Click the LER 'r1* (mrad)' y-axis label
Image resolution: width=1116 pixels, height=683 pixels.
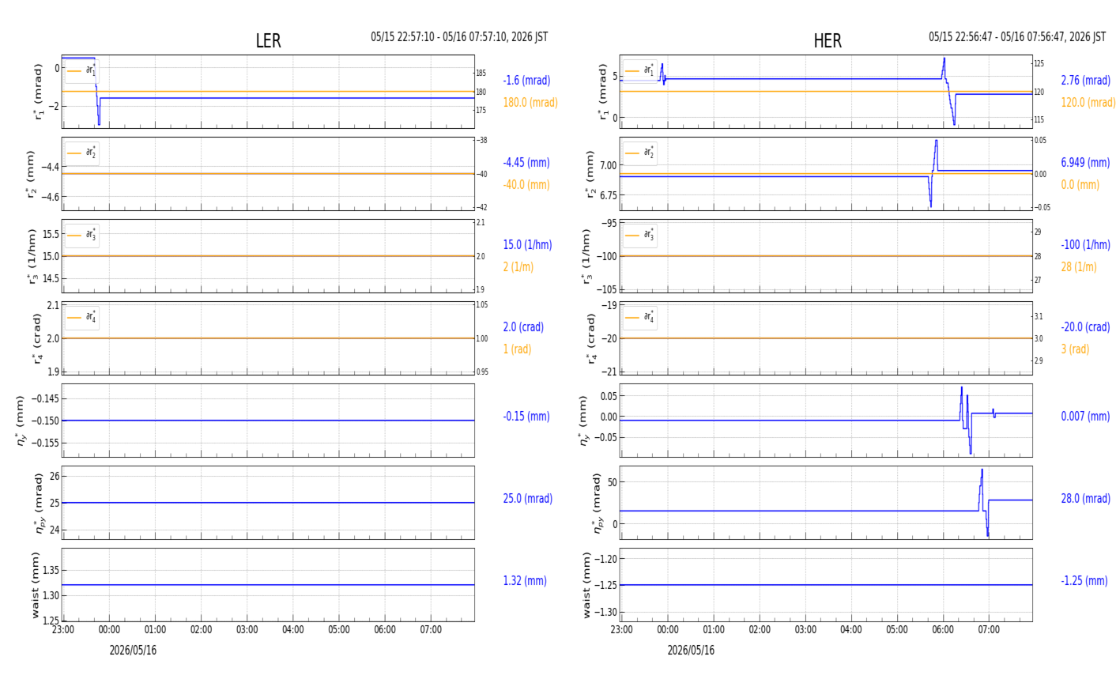37,92
